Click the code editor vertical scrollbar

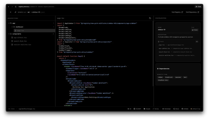(x=153, y=53)
